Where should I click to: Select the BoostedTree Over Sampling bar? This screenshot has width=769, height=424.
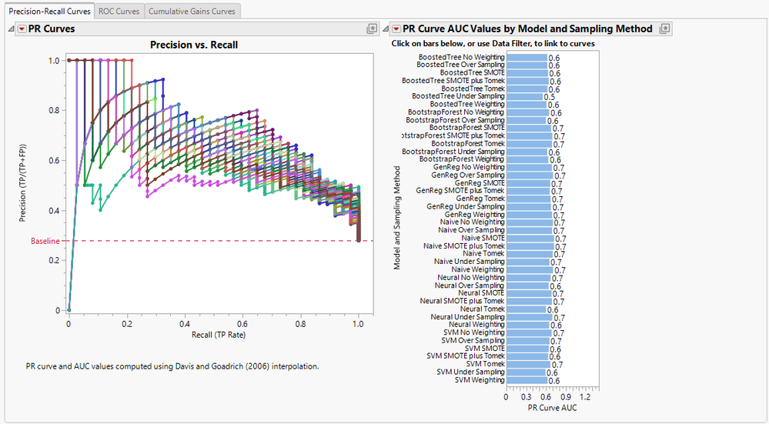(527, 65)
